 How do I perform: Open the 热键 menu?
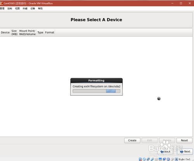pyautogui.click(x=25, y=9)
